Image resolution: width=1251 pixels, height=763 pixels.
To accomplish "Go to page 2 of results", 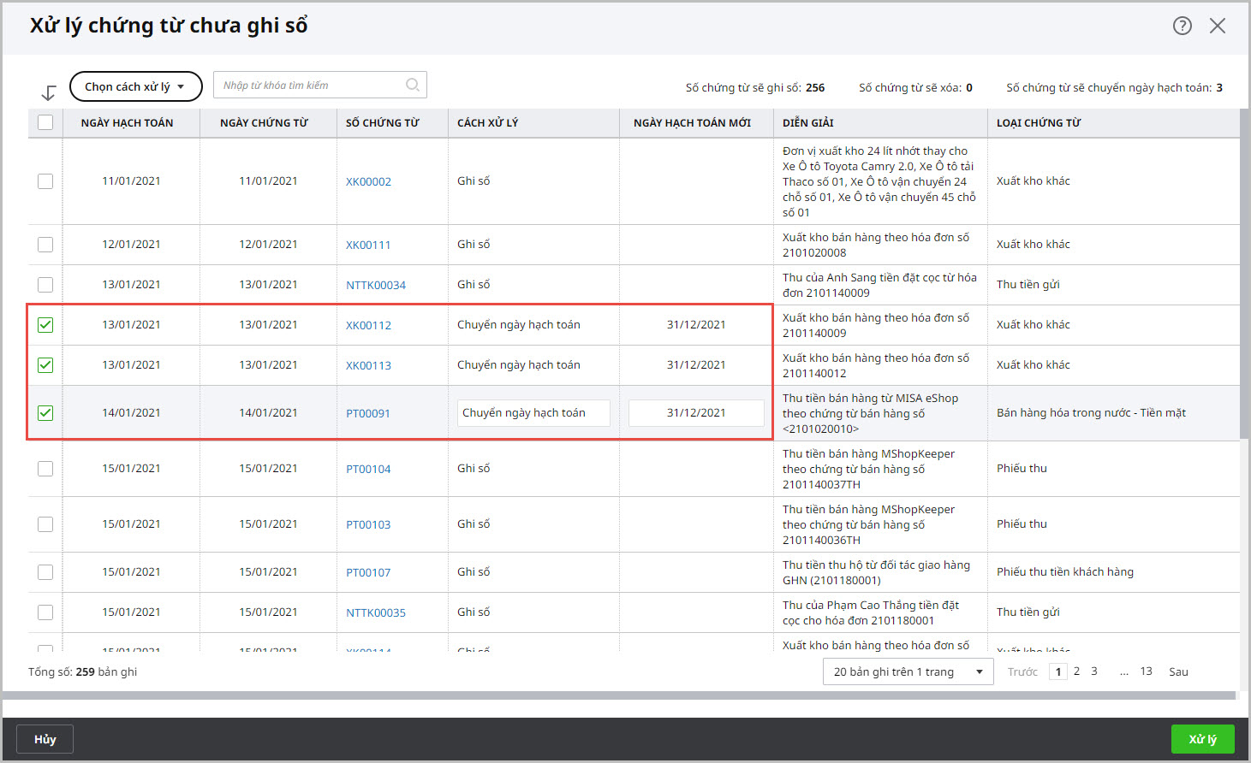I will (x=1076, y=671).
